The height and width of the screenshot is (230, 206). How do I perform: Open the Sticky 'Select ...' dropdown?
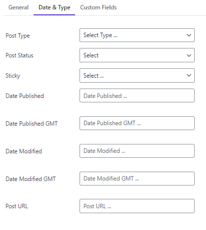(x=137, y=76)
